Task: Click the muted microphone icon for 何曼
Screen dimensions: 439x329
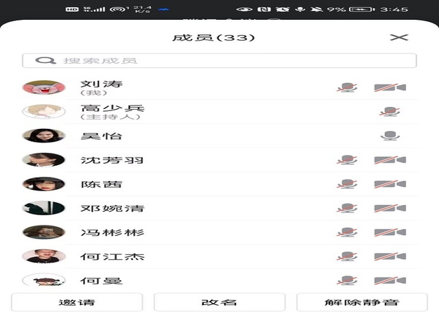Action: [x=347, y=280]
